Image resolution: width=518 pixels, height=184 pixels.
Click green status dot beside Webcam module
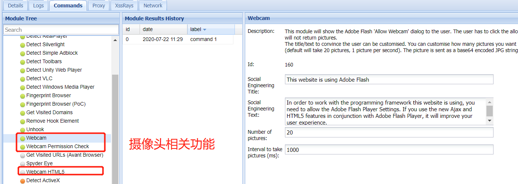tap(23, 138)
